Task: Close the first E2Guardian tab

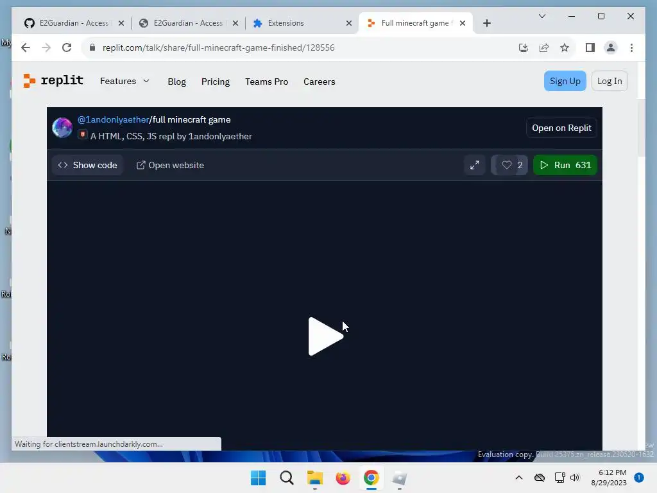Action: (x=121, y=23)
